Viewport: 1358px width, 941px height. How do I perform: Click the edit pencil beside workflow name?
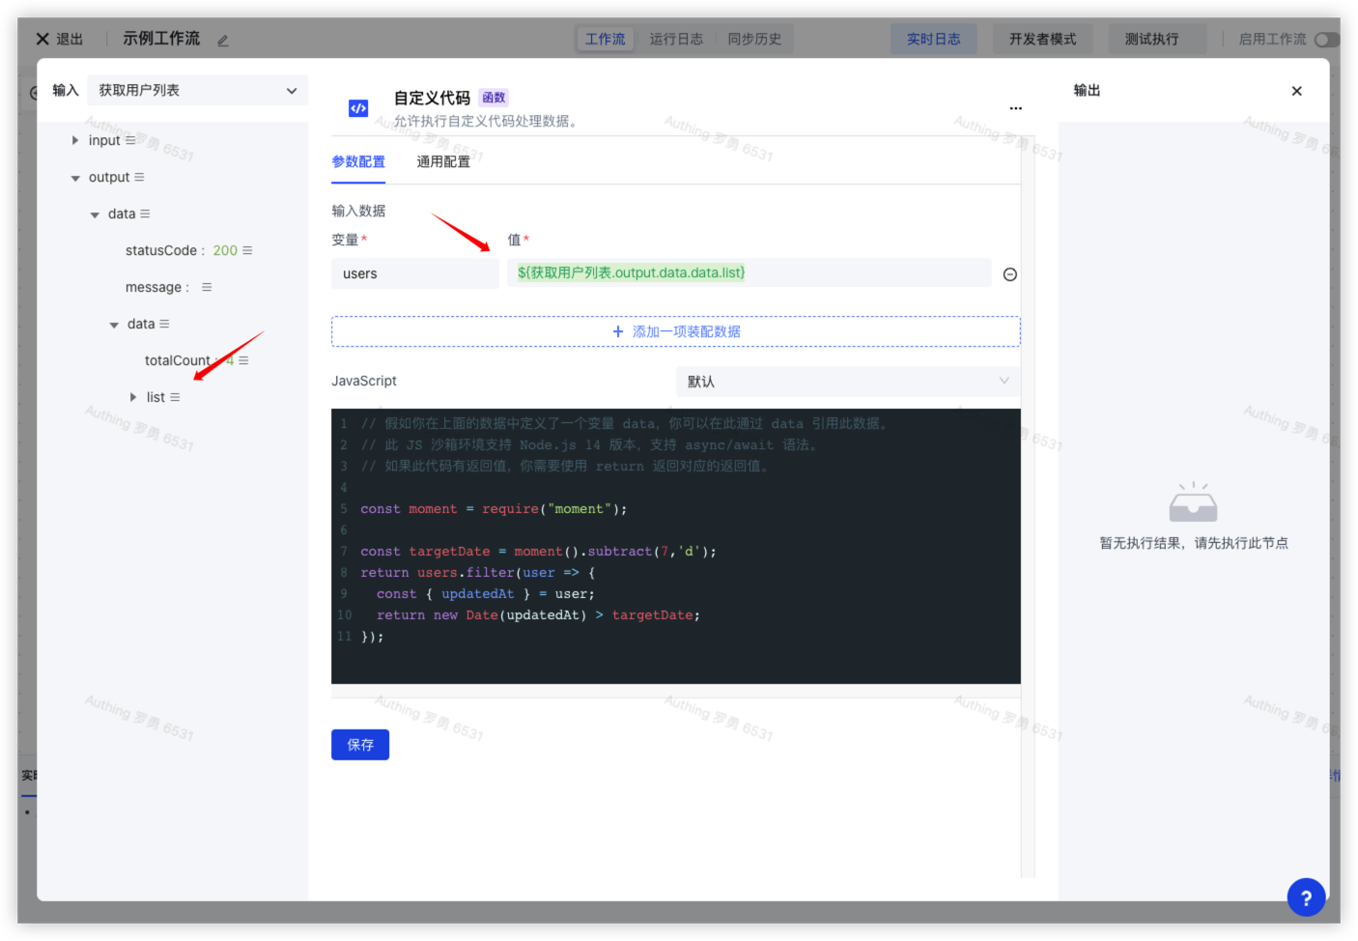coord(223,41)
